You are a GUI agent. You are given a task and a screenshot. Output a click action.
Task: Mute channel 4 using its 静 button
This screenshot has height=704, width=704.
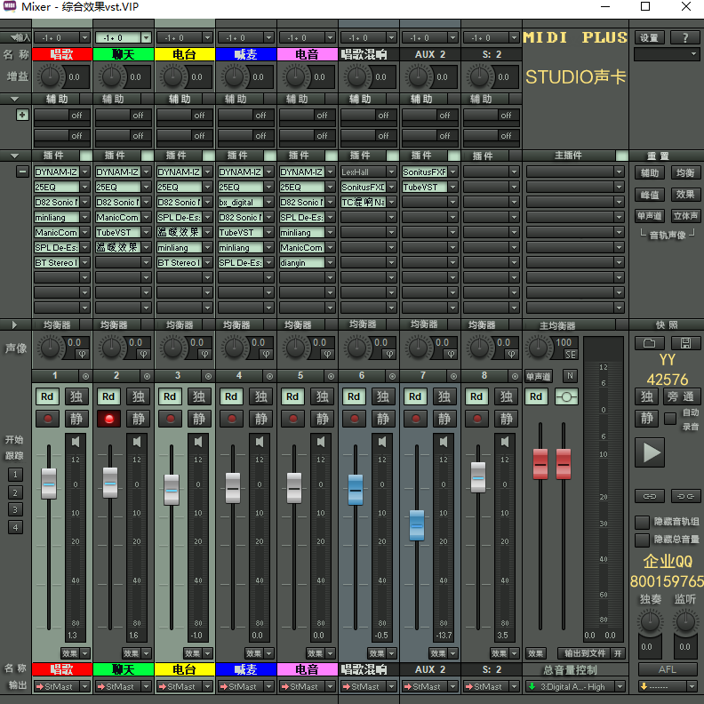(260, 419)
